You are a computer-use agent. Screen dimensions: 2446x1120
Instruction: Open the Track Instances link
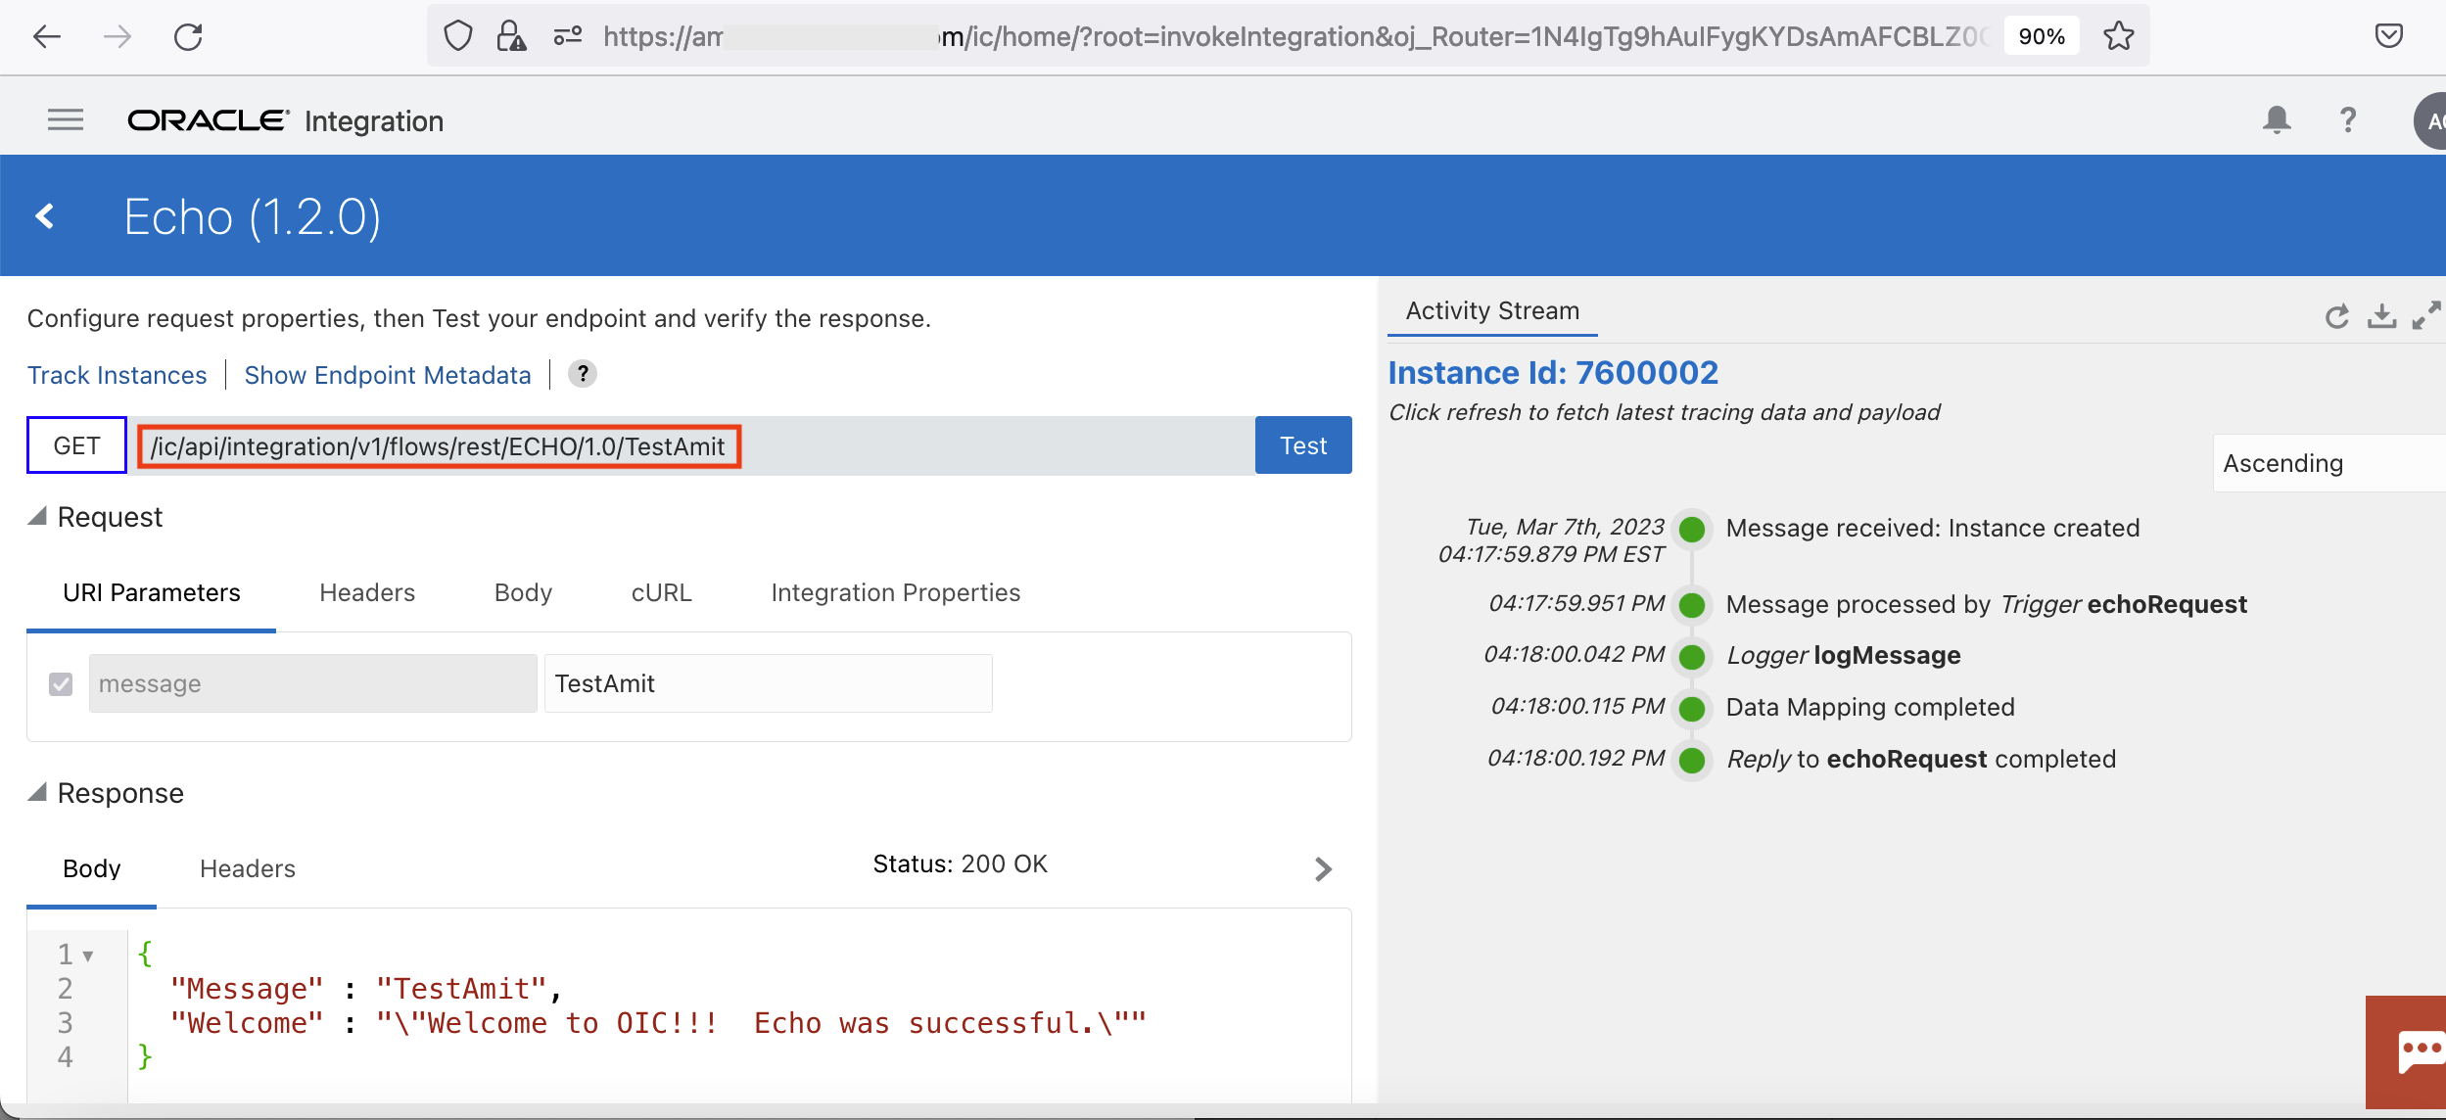[117, 374]
